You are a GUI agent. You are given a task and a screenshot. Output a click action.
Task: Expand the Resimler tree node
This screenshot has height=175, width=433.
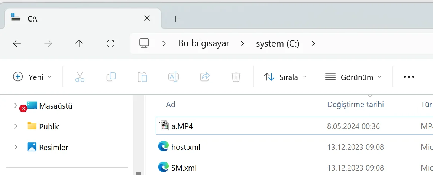16,147
